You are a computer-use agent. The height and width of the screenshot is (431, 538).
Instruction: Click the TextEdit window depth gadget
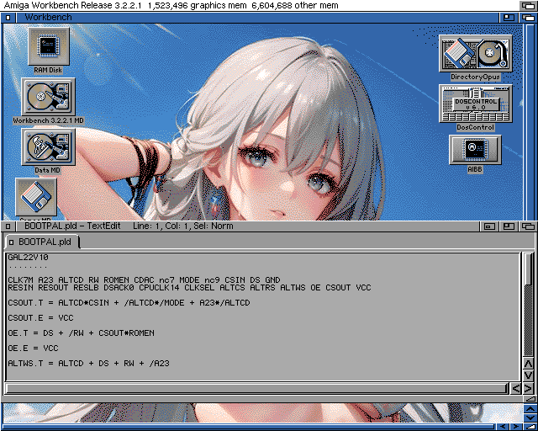pos(528,226)
